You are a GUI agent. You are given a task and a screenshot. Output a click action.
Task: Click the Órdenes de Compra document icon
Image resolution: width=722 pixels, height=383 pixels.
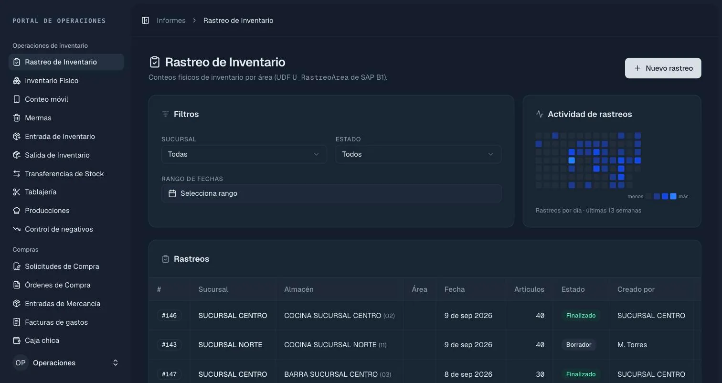pos(17,285)
